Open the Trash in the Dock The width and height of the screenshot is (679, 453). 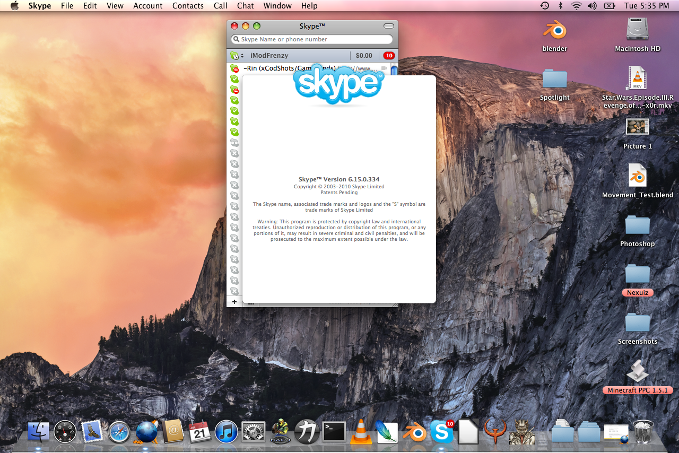[643, 431]
